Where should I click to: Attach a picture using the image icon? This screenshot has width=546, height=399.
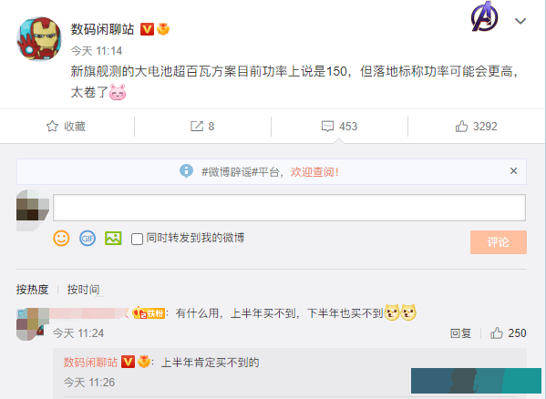tap(113, 239)
